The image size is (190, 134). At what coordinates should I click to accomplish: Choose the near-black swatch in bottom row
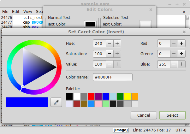click(x=113, y=104)
